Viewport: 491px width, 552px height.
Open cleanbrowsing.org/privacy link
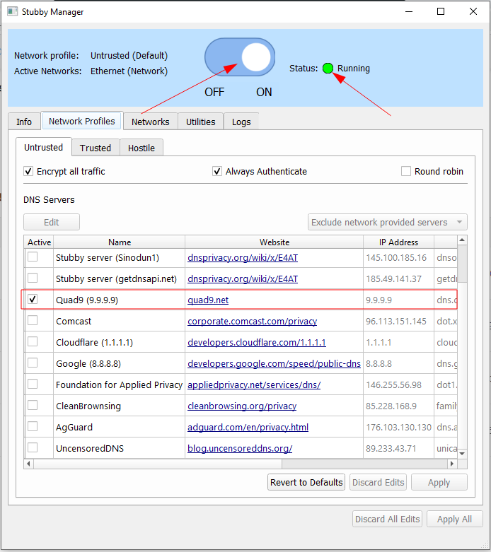(x=242, y=406)
